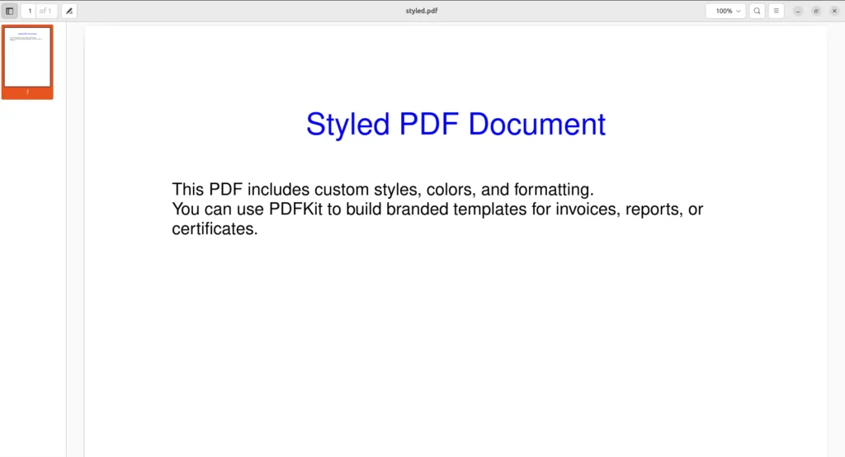The height and width of the screenshot is (457, 845).
Task: Close the styled.pdf viewer window
Action: [834, 11]
